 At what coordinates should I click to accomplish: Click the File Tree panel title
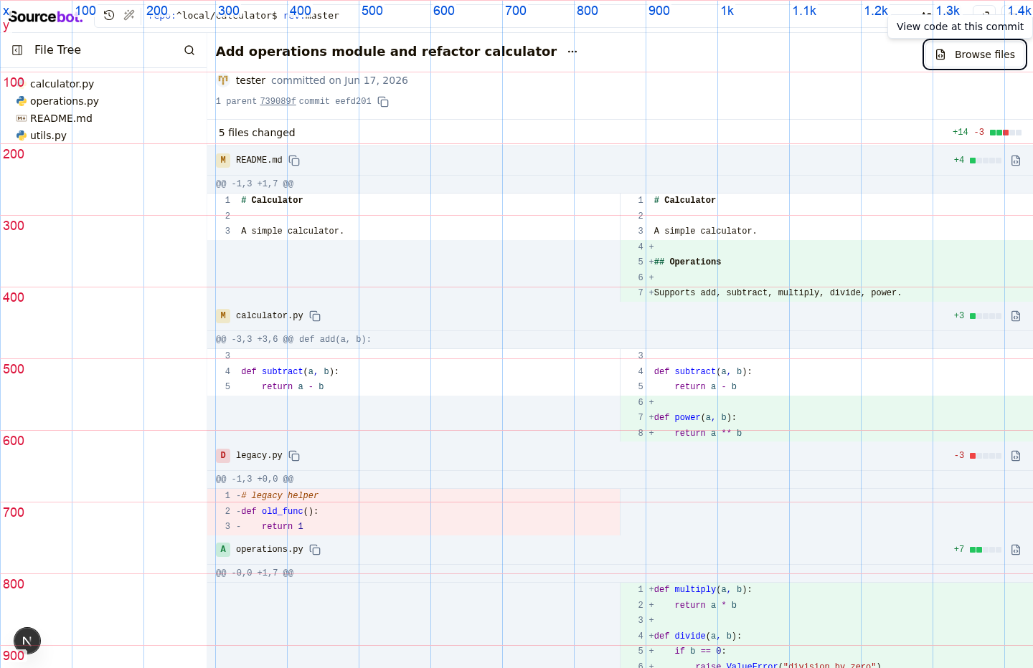57,50
